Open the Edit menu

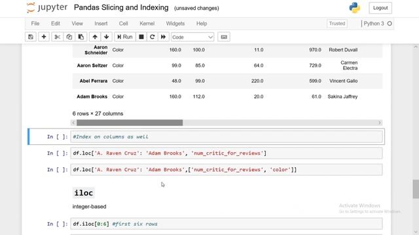[x=55, y=23]
